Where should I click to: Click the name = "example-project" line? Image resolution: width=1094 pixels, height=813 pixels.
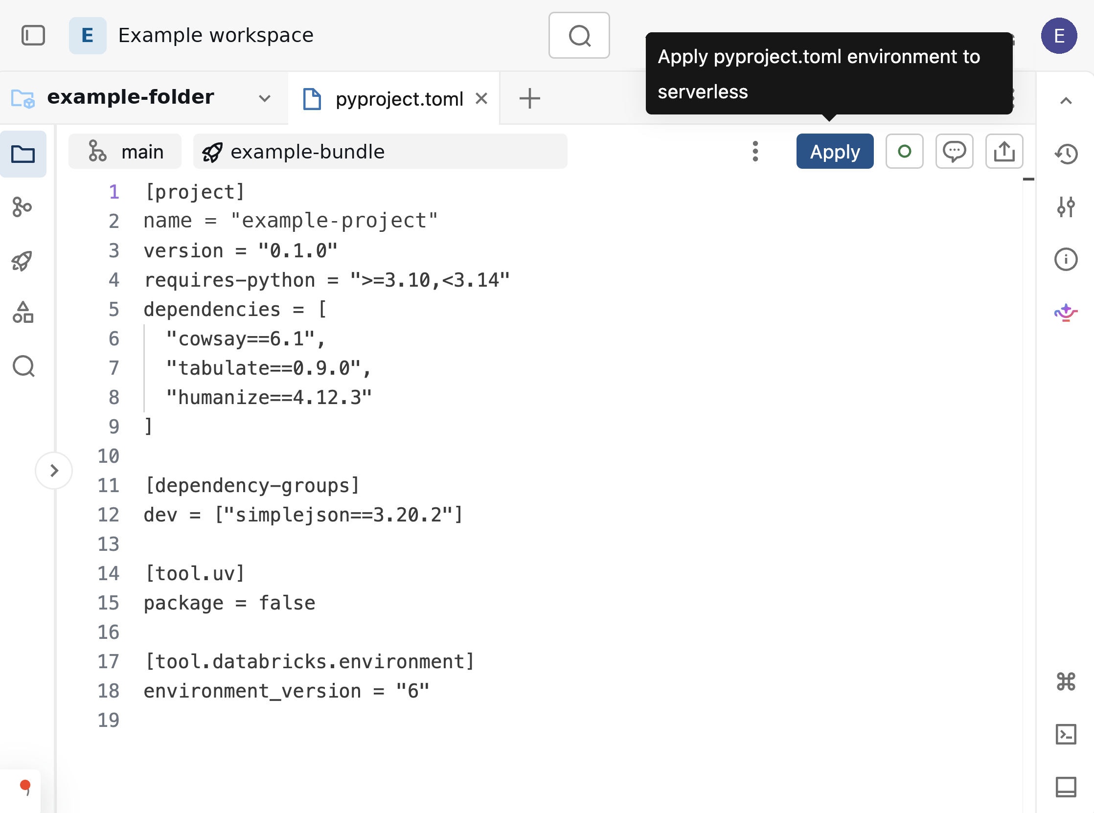coord(290,221)
